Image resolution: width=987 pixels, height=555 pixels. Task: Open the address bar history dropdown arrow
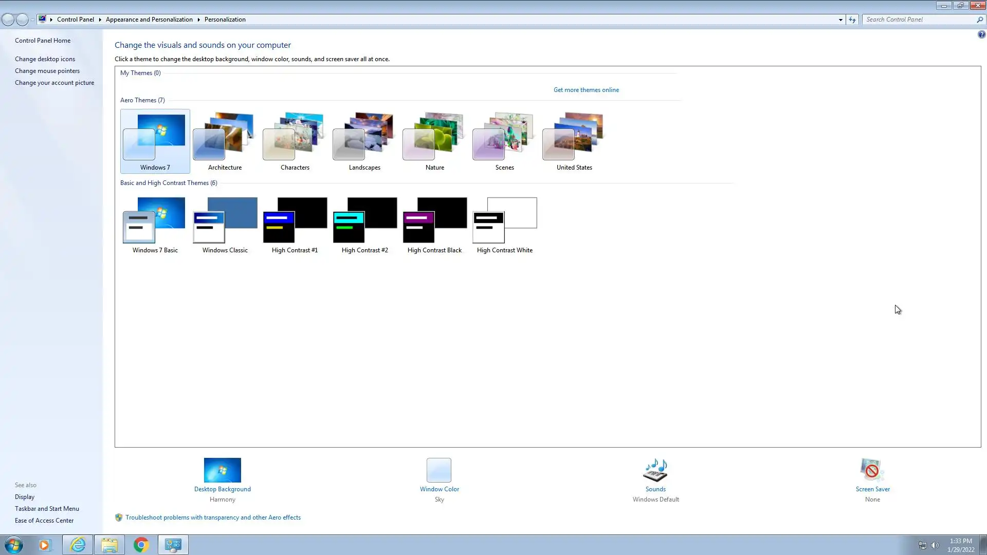840,20
